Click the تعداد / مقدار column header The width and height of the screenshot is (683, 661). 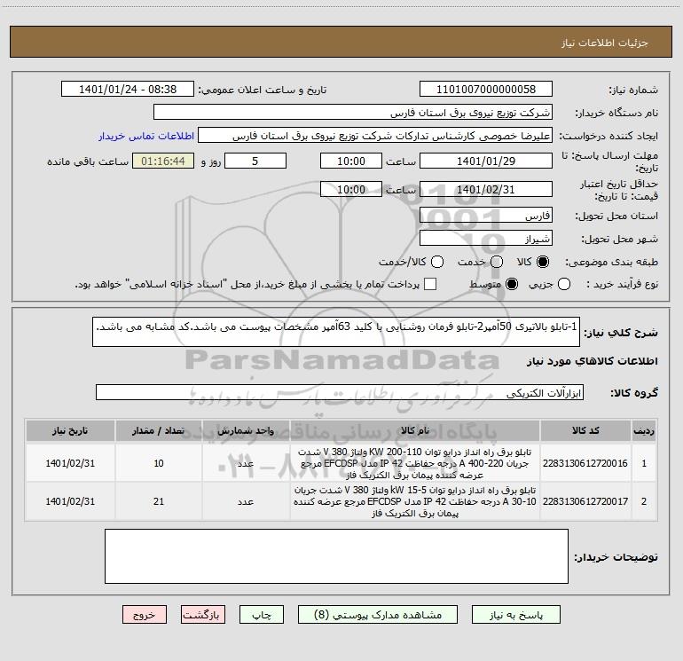pyautogui.click(x=158, y=430)
